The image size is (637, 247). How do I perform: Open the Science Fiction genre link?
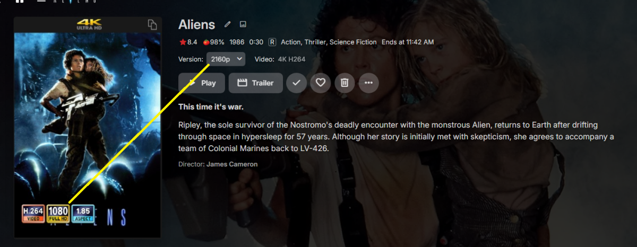click(x=353, y=42)
